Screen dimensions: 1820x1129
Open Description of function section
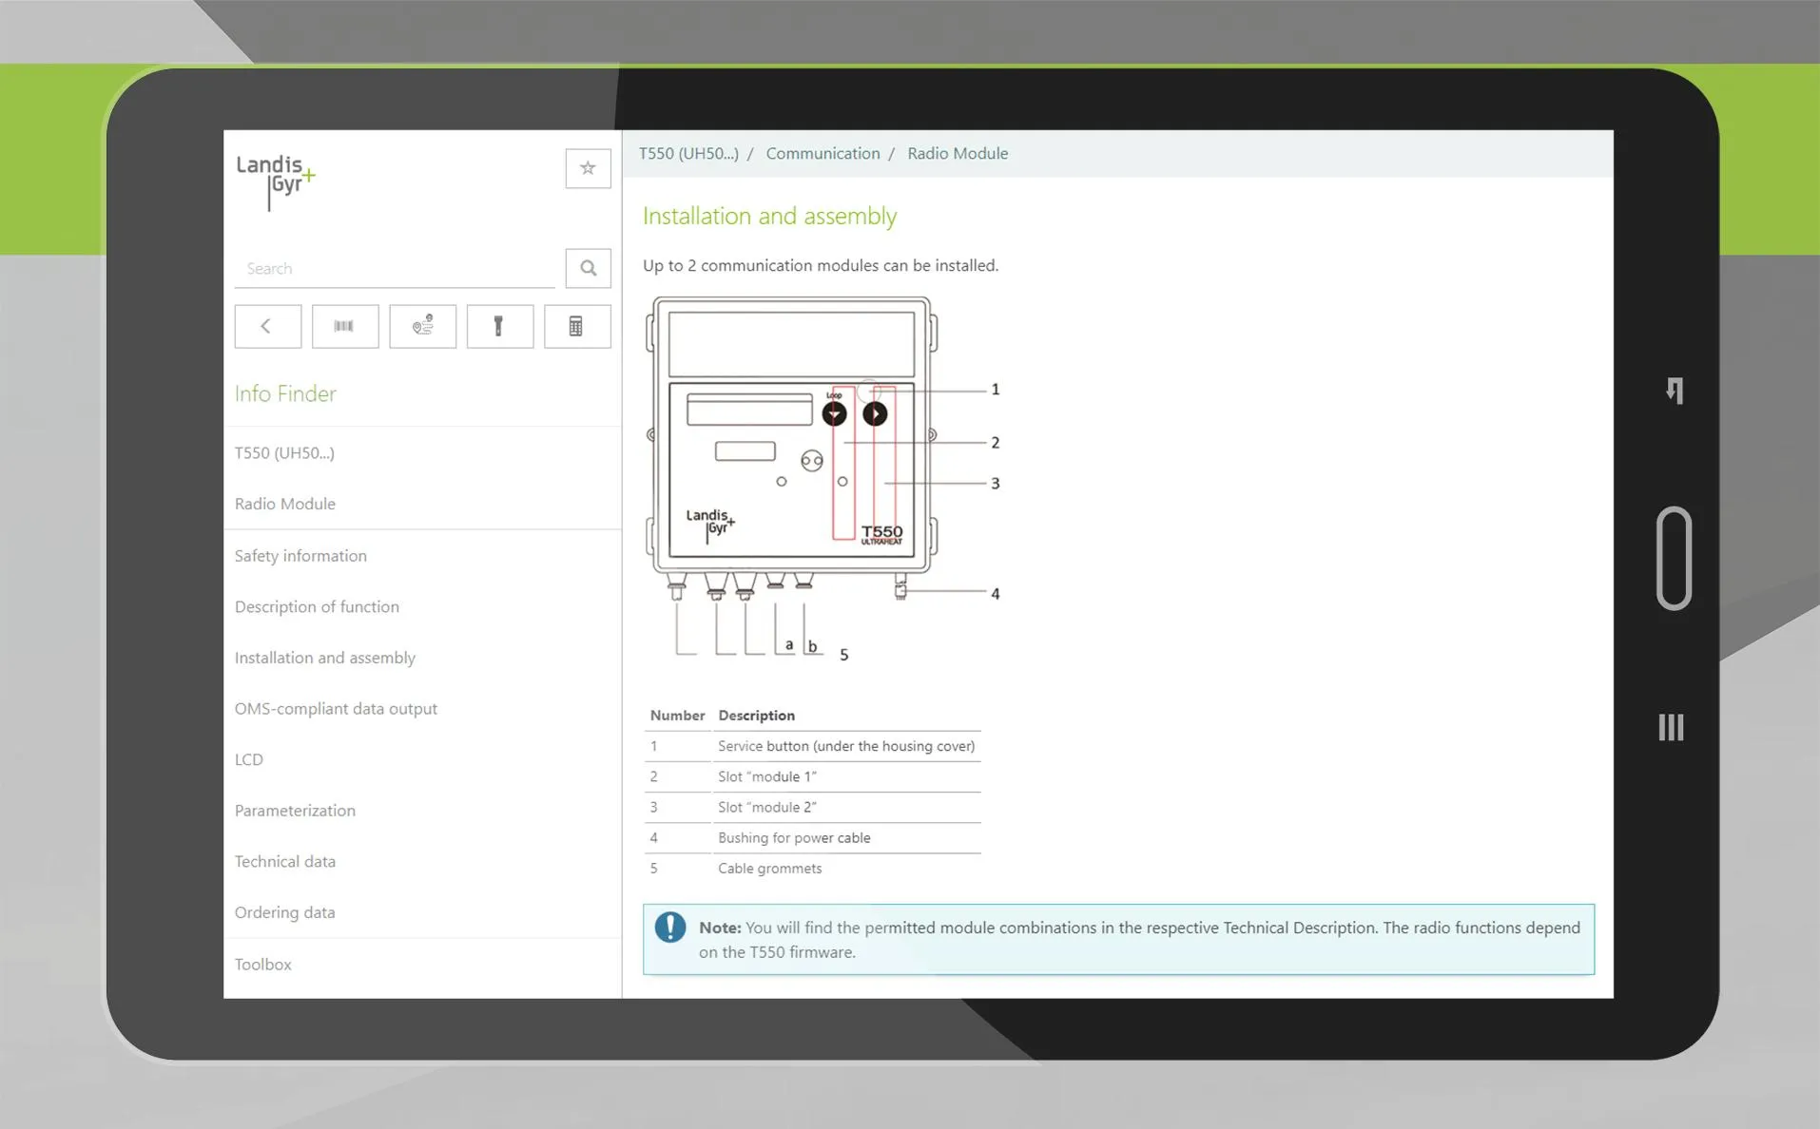[x=317, y=606]
